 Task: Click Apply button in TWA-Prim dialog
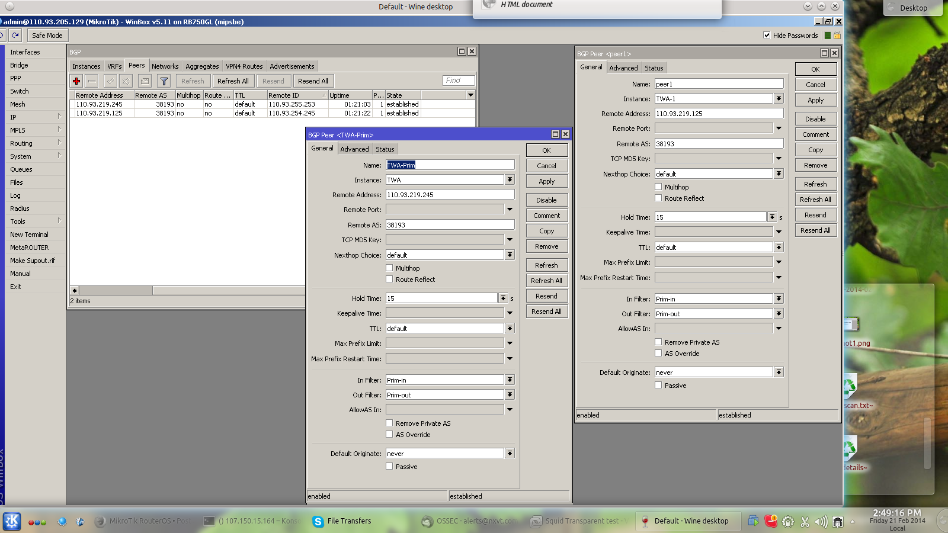pyautogui.click(x=546, y=181)
